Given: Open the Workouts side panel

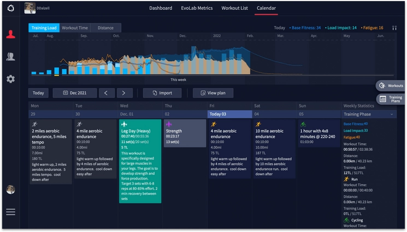Looking at the screenshot, I should [391, 86].
